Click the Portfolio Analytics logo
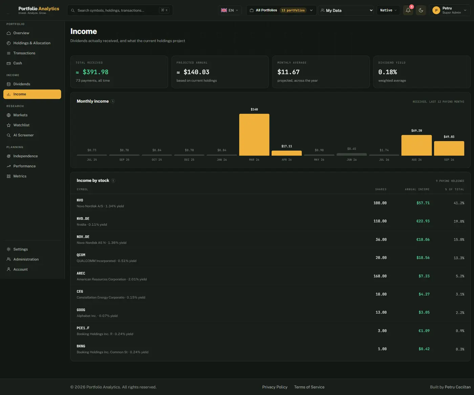 coord(39,10)
